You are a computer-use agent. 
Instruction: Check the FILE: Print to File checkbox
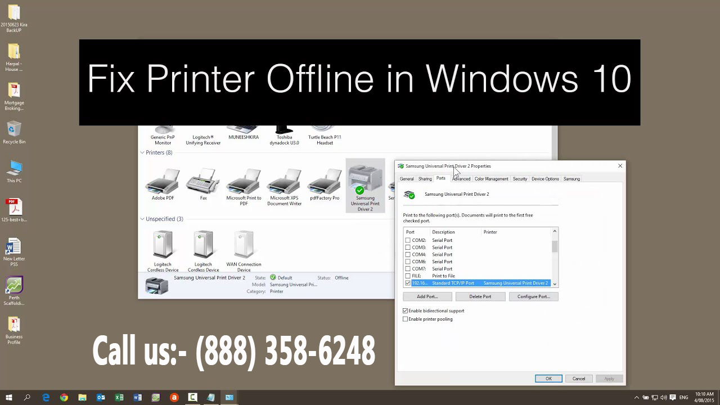[408, 276]
